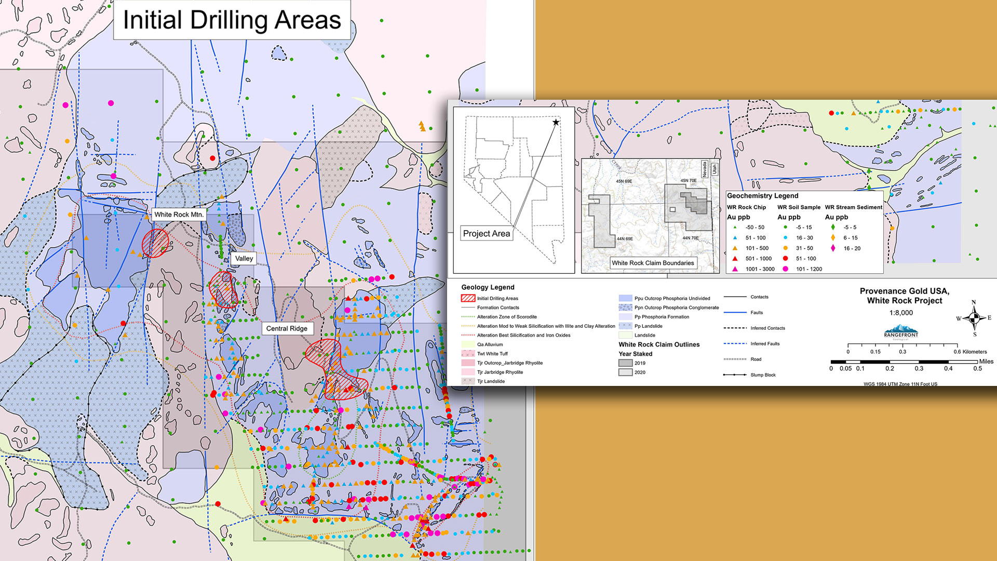Click the black star on Nevada inset map
997x561 pixels.
click(x=556, y=123)
